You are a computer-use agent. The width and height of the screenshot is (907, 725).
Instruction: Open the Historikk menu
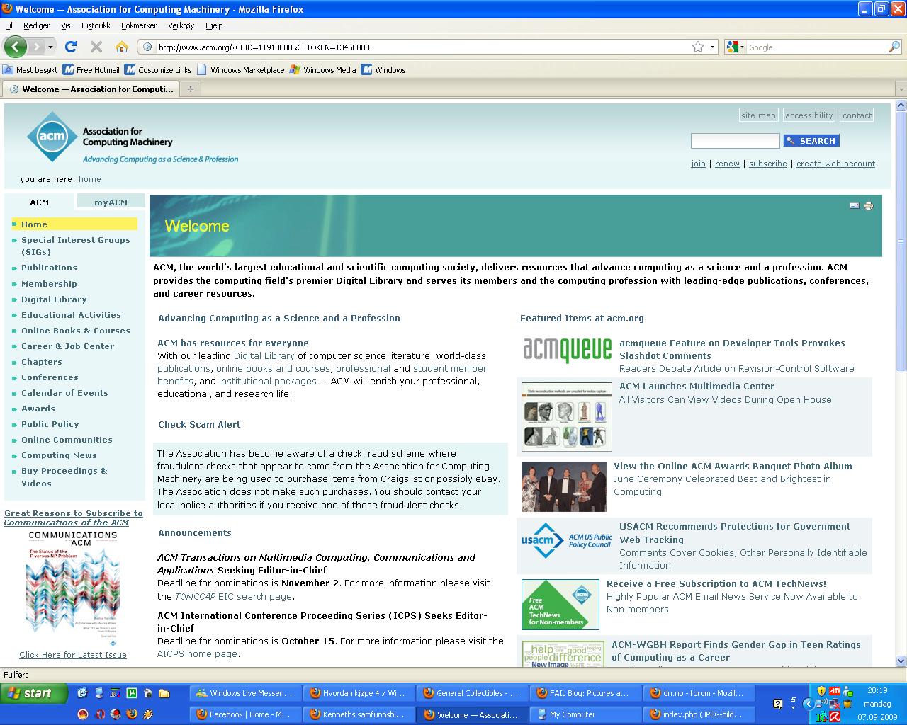tap(96, 25)
